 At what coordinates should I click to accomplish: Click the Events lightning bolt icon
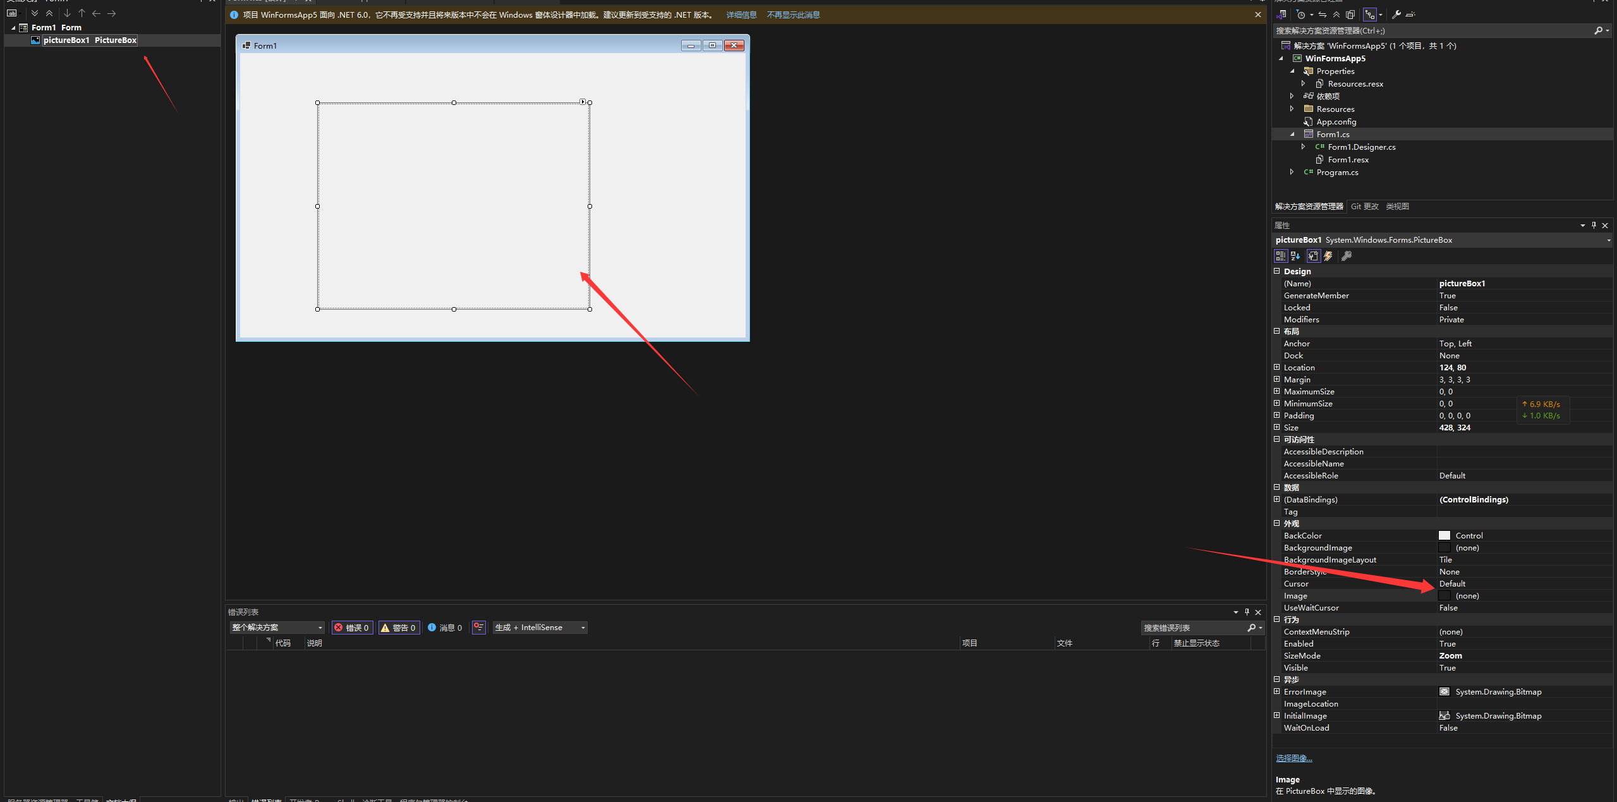pyautogui.click(x=1328, y=256)
